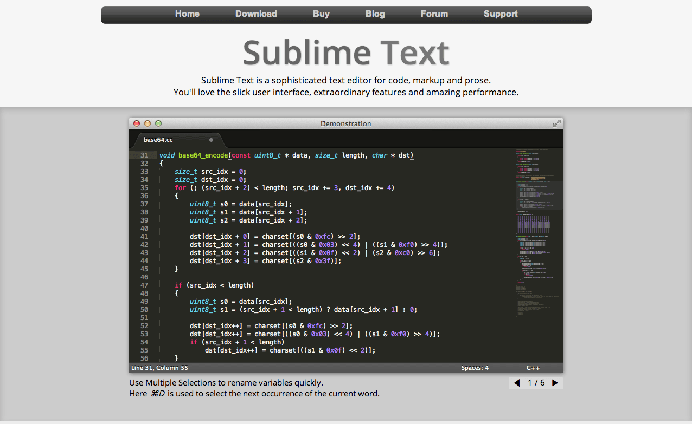This screenshot has width=692, height=424.
Task: Click the base64_encode function name
Action: pos(203,155)
